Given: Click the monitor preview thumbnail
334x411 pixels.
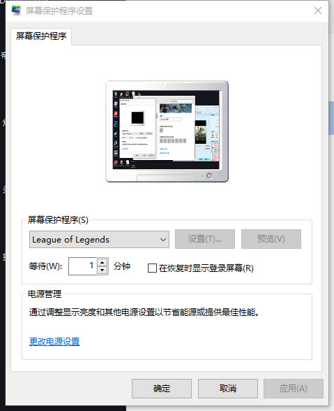Looking at the screenshot, I should click(x=167, y=131).
